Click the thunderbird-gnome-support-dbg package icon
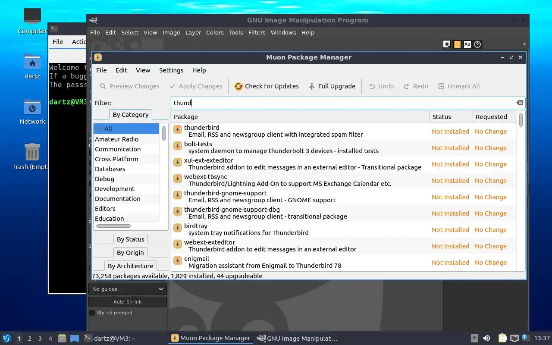This screenshot has height=345, width=552. click(x=177, y=212)
